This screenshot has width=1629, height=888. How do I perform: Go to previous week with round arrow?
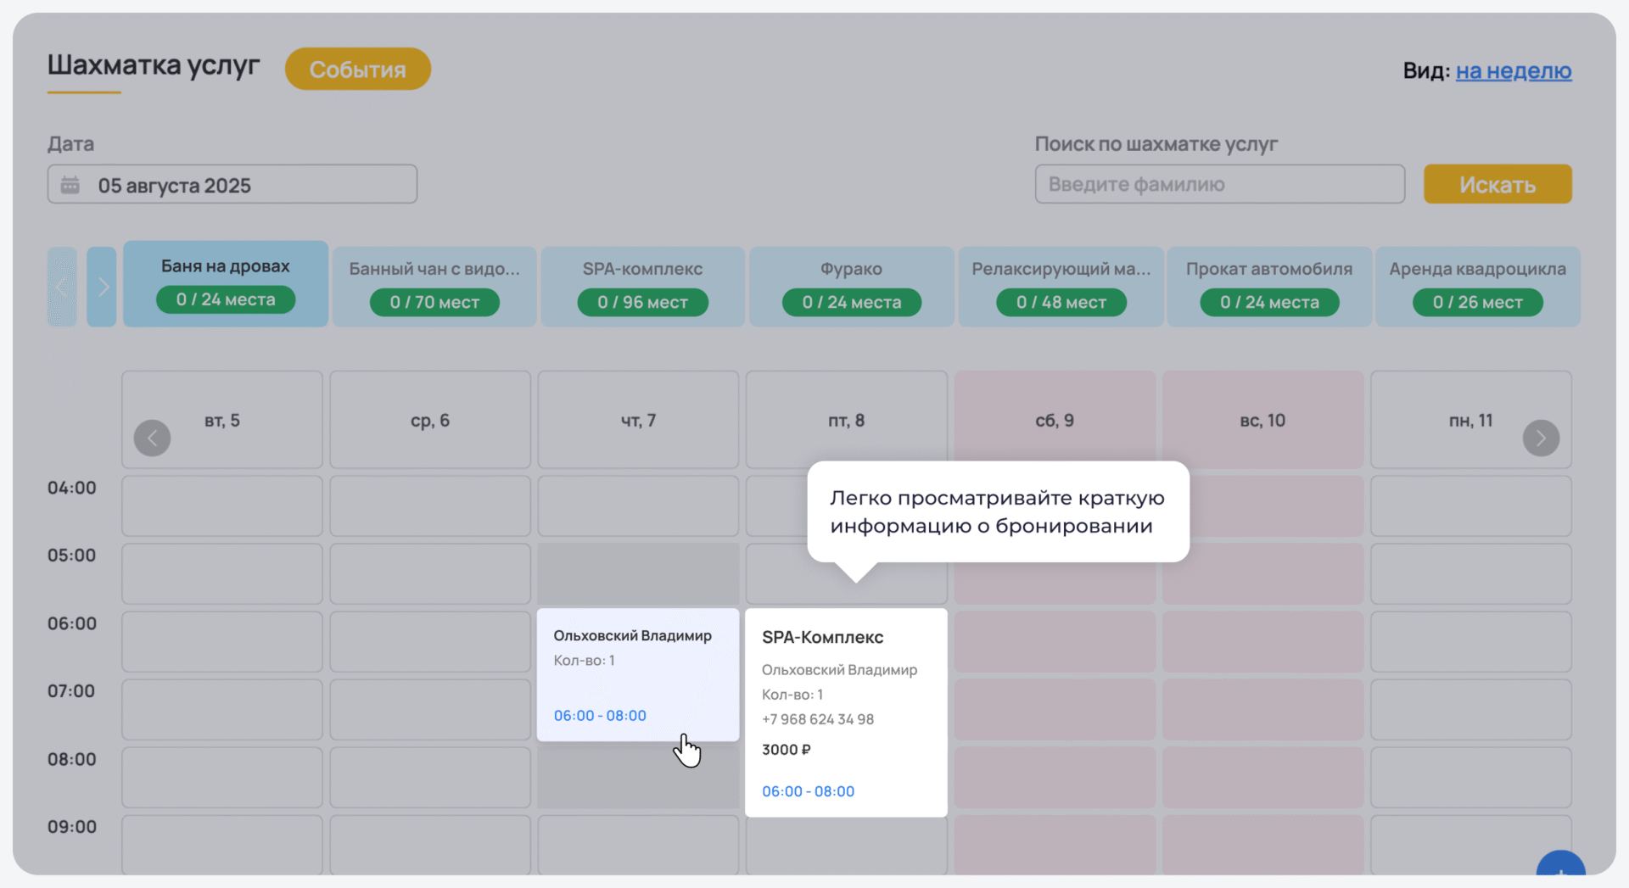tap(153, 438)
